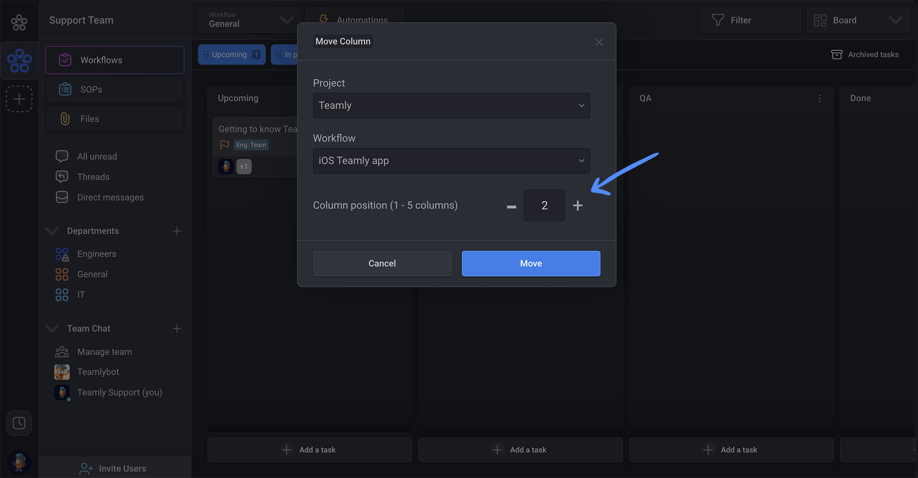Open the clock history icon
The height and width of the screenshot is (478, 918).
pyautogui.click(x=19, y=423)
